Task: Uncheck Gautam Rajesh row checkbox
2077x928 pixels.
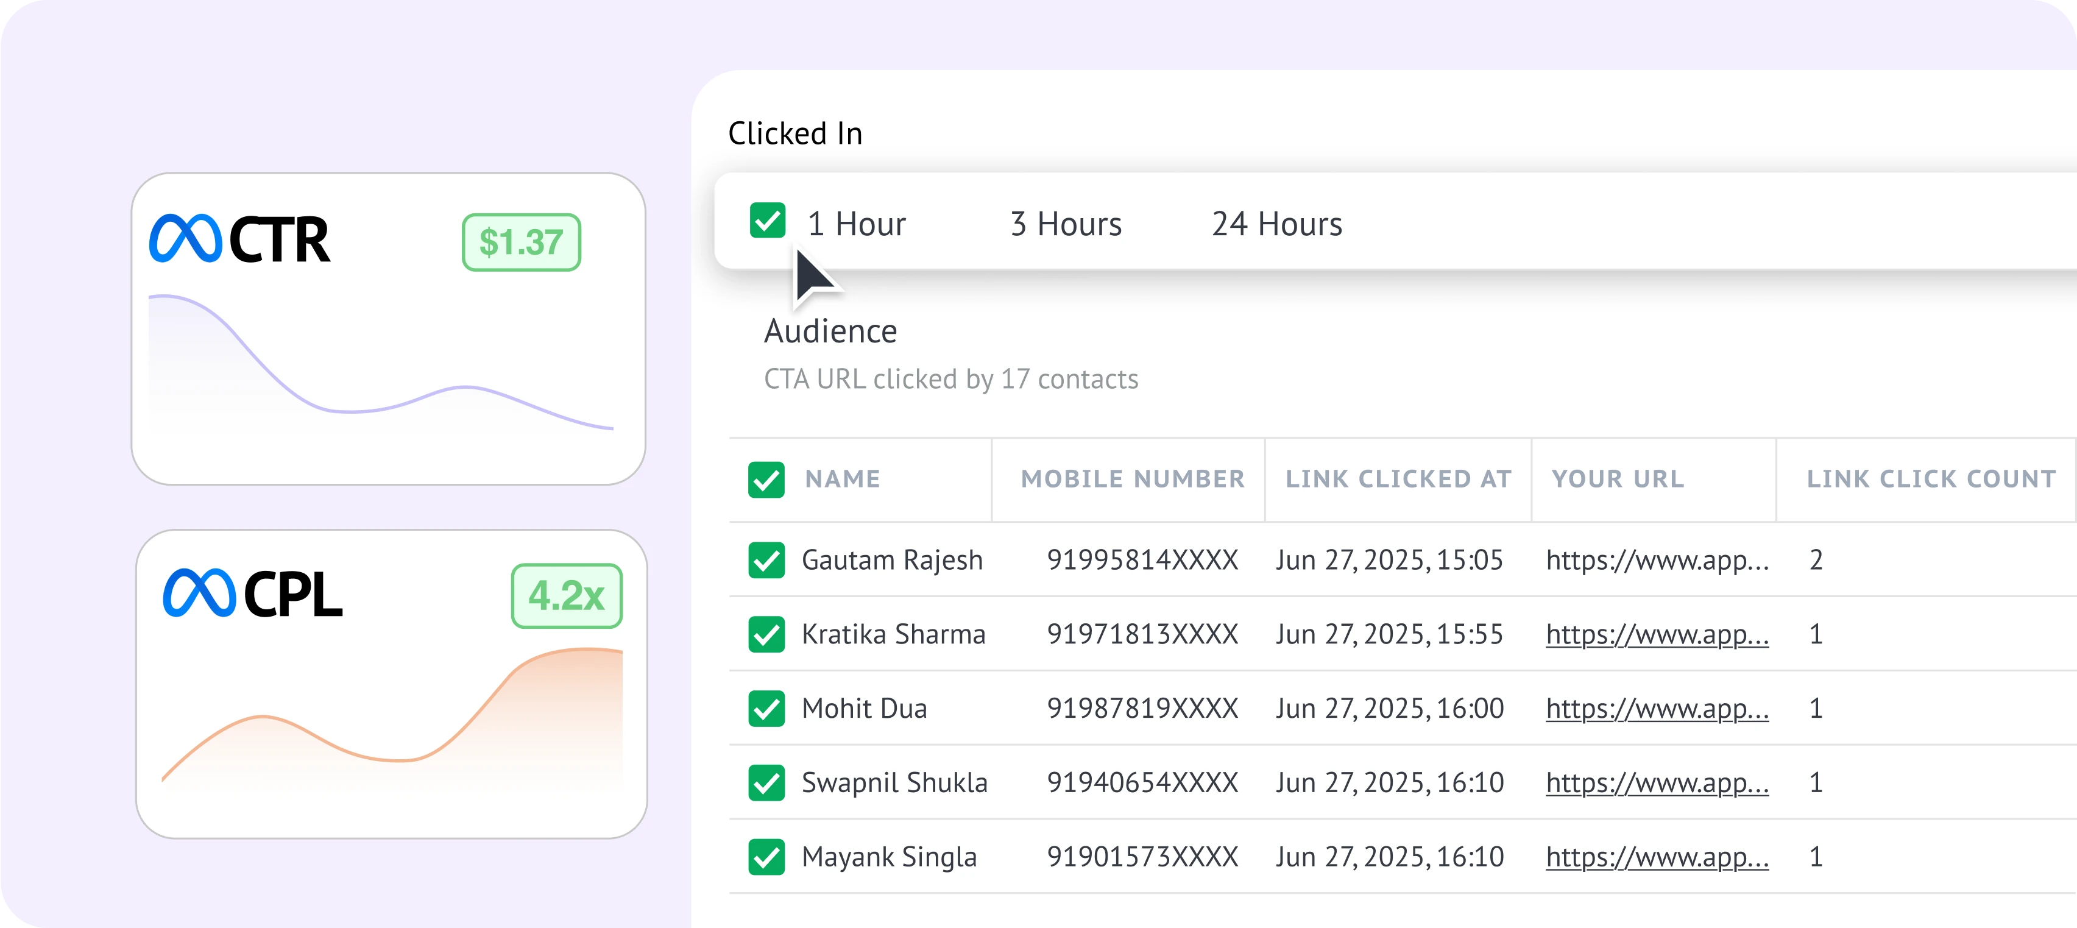Action: click(766, 561)
